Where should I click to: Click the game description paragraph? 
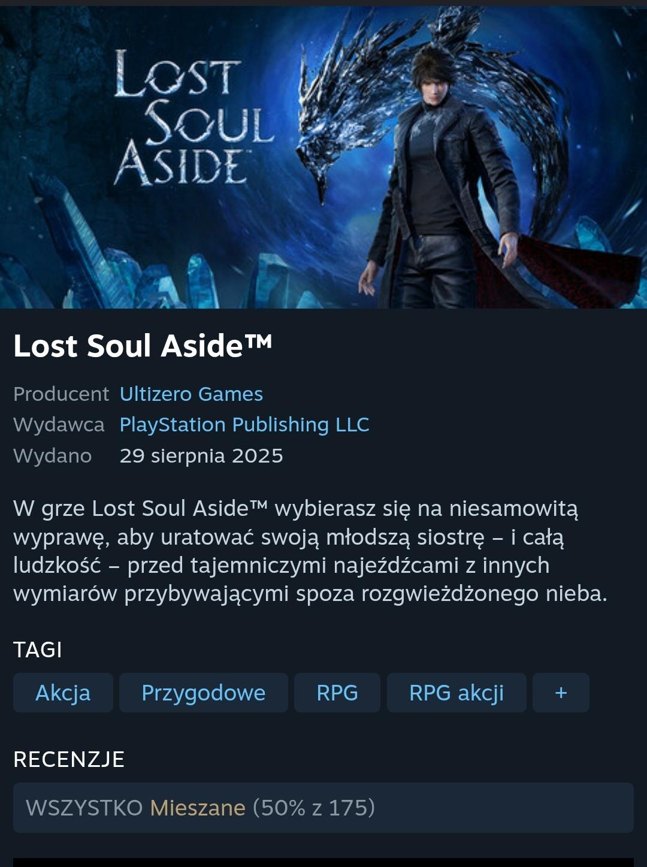(x=310, y=551)
